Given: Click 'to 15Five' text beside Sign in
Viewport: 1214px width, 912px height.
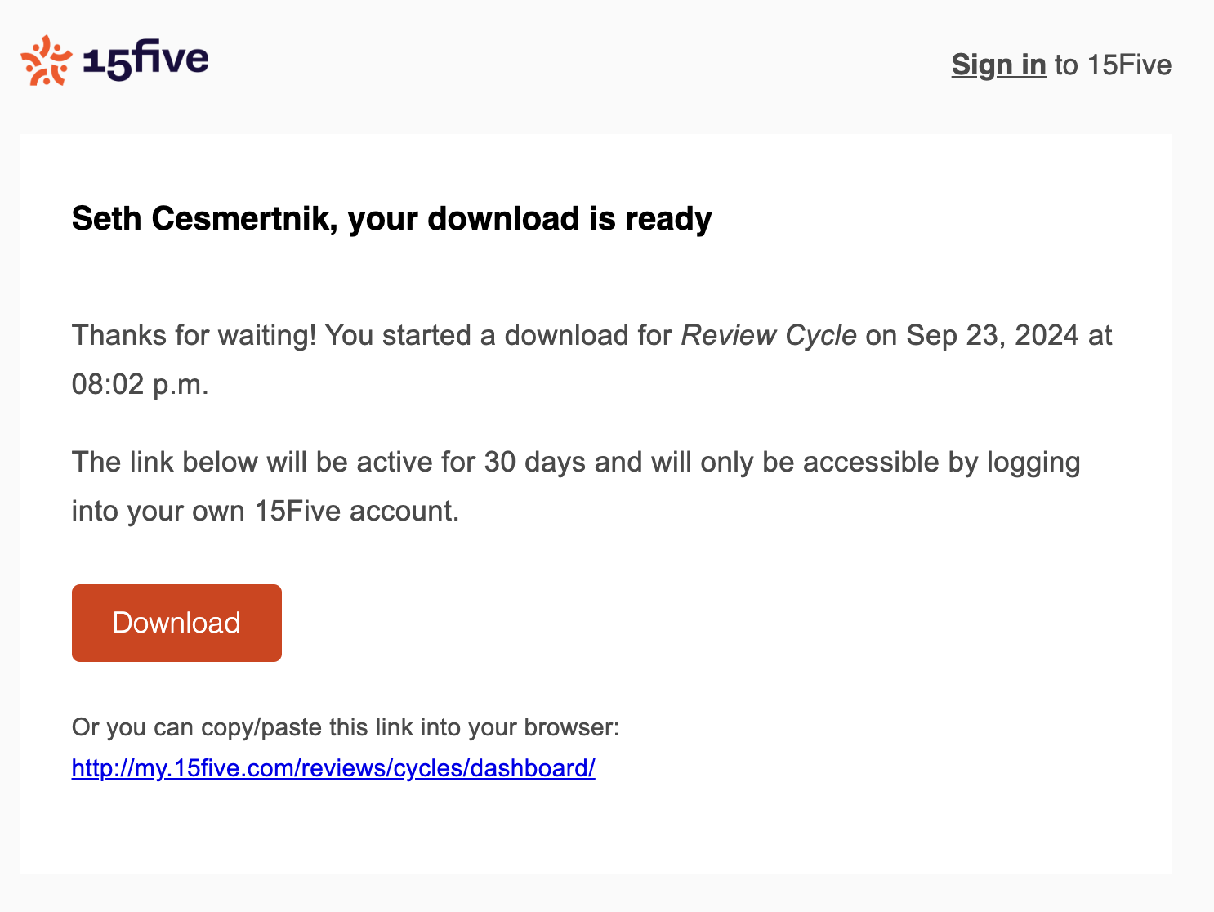Looking at the screenshot, I should 1112,65.
